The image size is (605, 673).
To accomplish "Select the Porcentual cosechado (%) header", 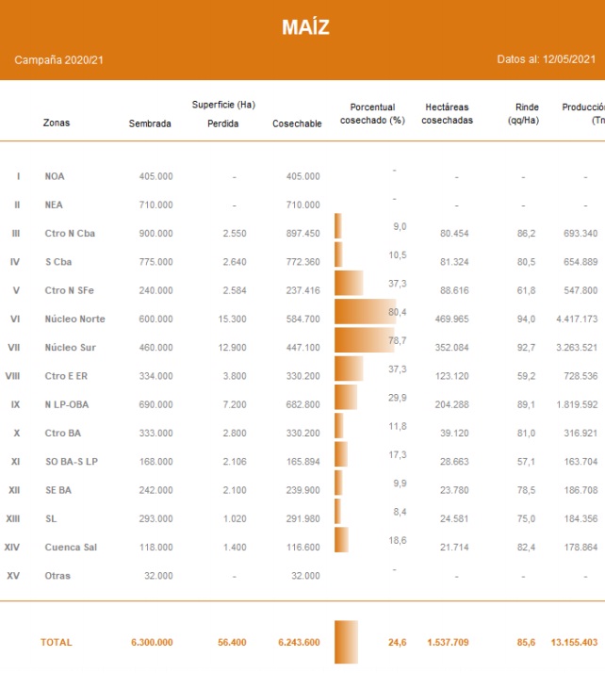I will click(x=371, y=114).
